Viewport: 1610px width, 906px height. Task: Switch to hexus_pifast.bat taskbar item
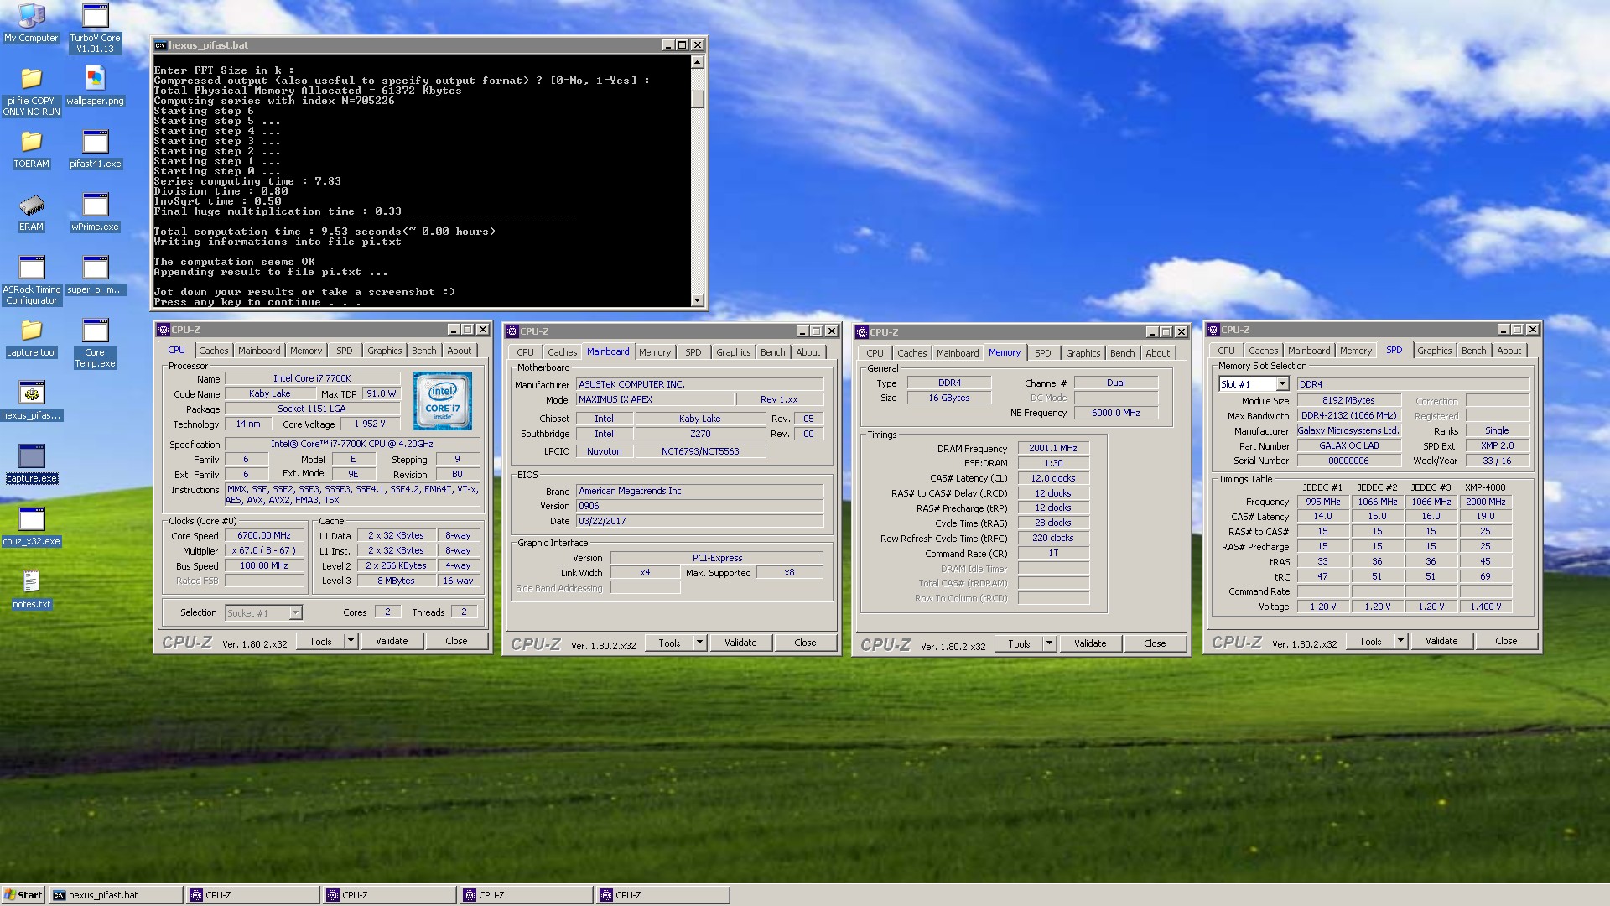click(x=116, y=895)
